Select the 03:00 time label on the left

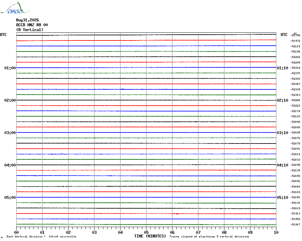coord(10,133)
